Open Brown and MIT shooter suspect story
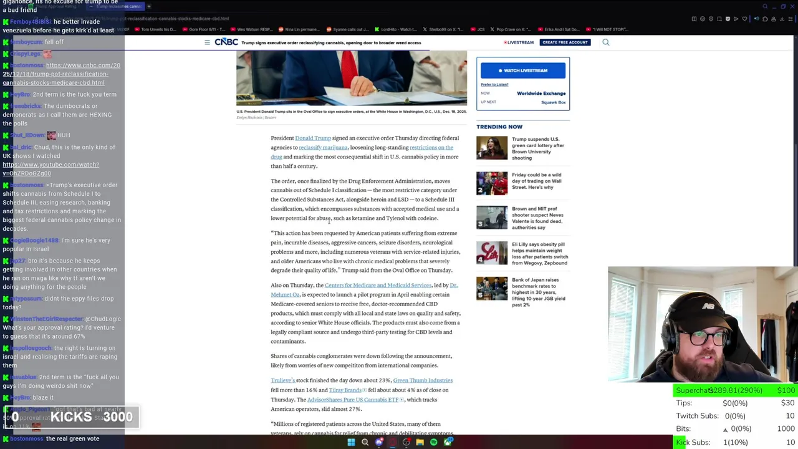This screenshot has height=449, width=798. 537,218
